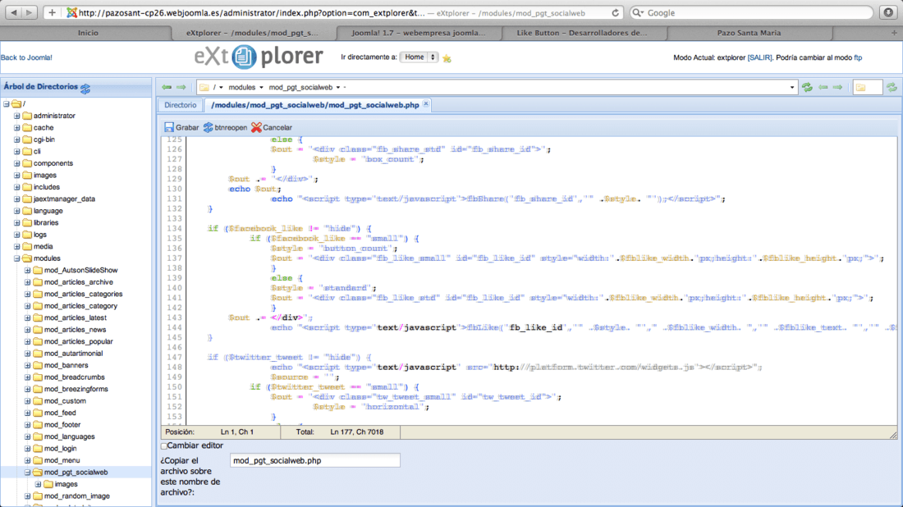
Task: Expand the images subfolder of mod_pgt_socialweb
Action: click(x=38, y=485)
